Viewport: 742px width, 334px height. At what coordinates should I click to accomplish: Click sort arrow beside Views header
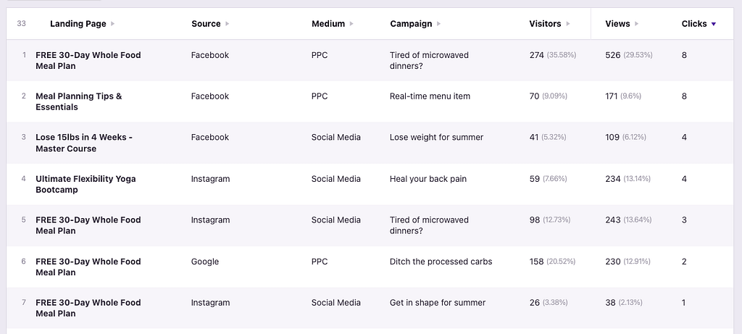pos(637,24)
